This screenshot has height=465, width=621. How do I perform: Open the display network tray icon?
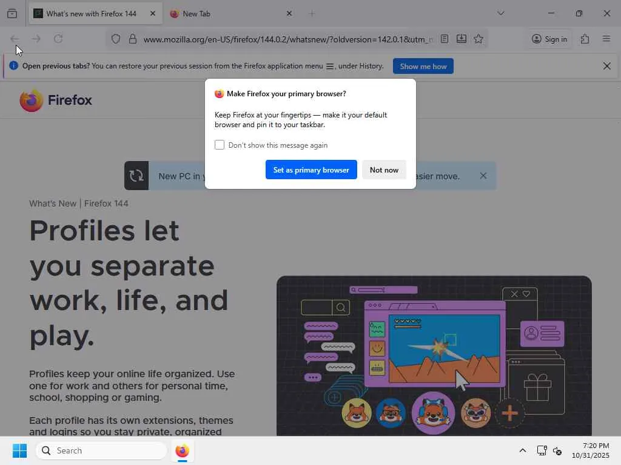click(542, 450)
